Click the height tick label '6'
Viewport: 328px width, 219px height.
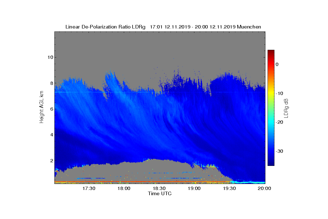(x=51, y=109)
